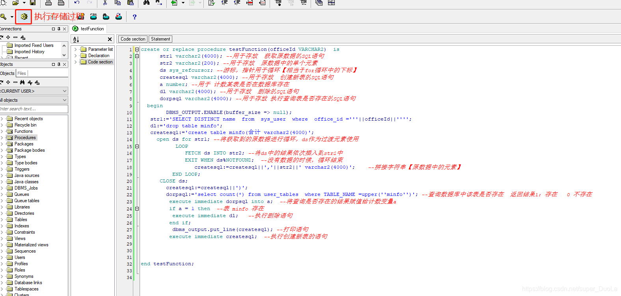
Task: Click the Print icon in the toolbar
Action: click(x=48, y=3)
